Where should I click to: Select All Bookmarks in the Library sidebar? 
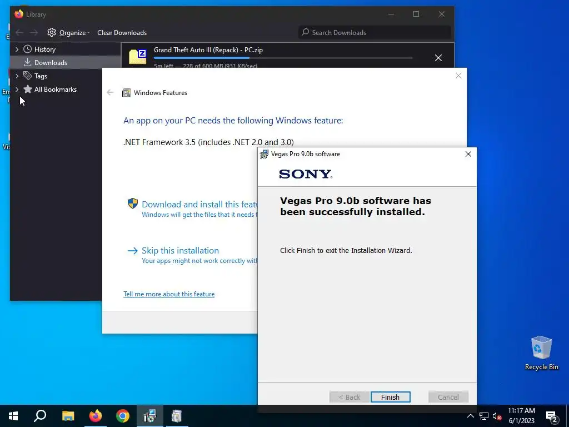tap(56, 90)
